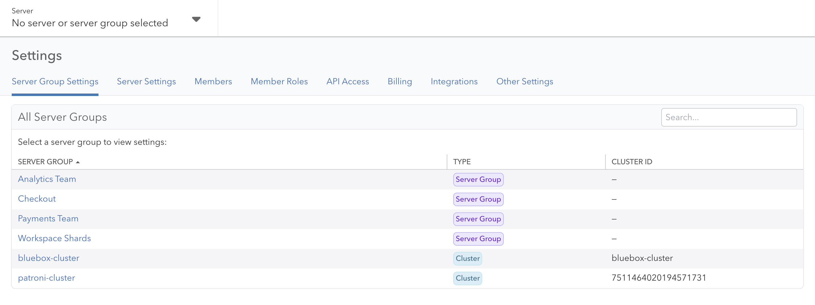Go to the Members tab
Screen dimensions: 815x305
[x=213, y=81]
